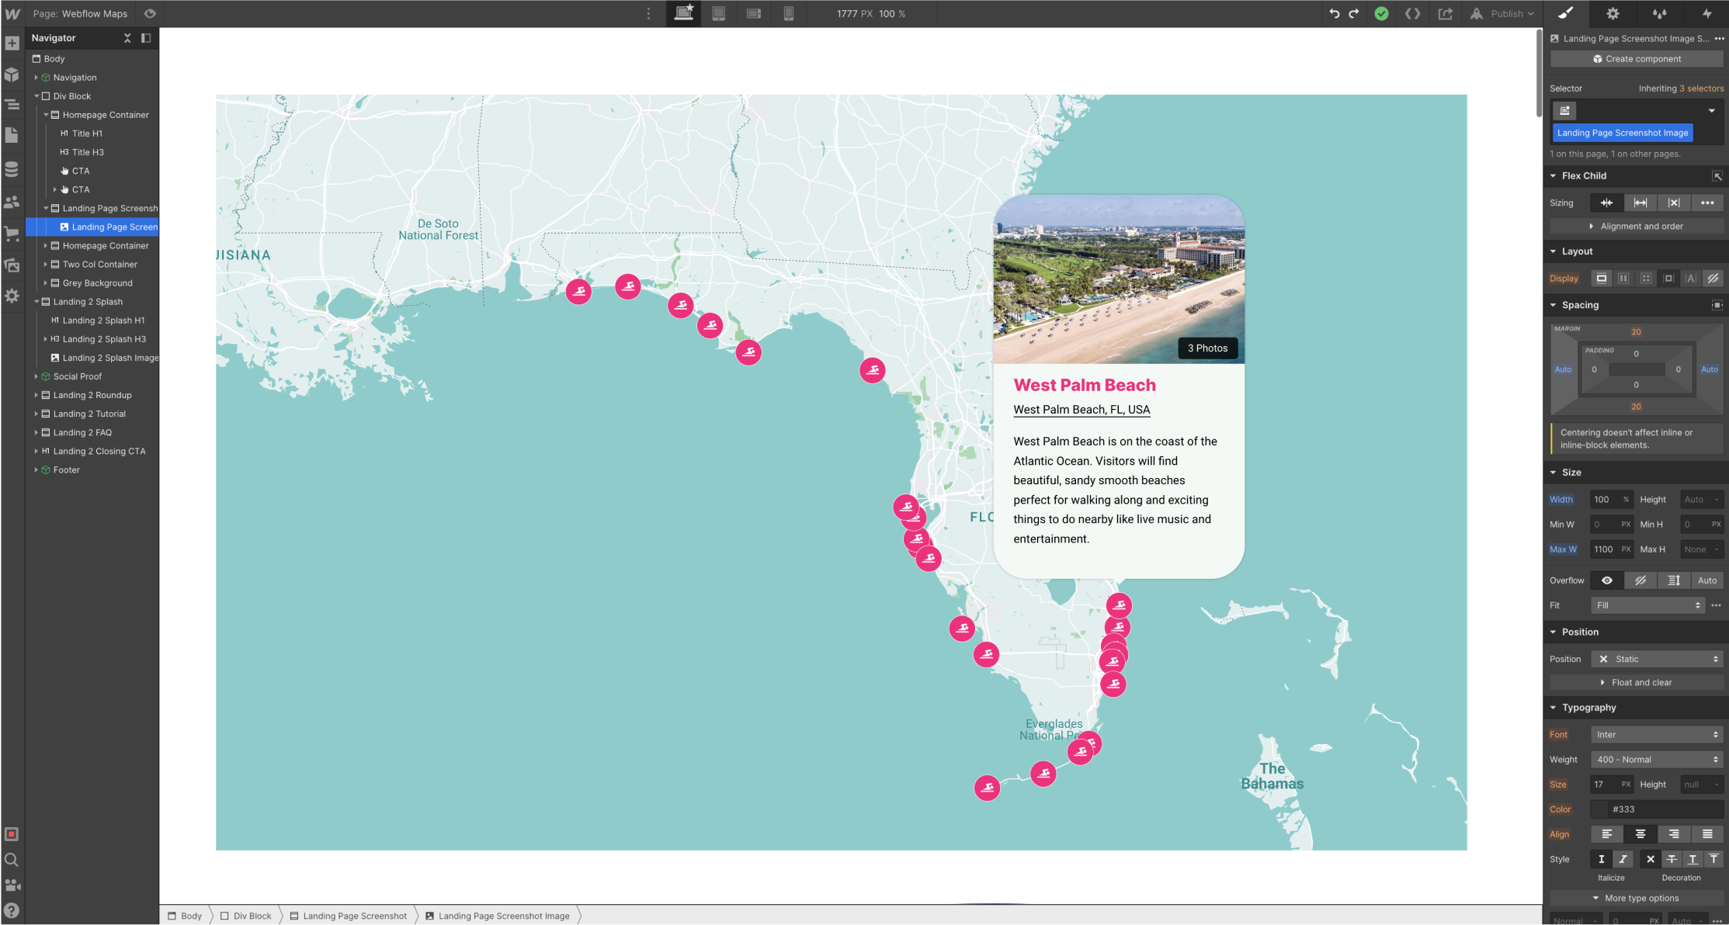Open the Inter font dropdown
The height and width of the screenshot is (925, 1729).
click(1658, 734)
